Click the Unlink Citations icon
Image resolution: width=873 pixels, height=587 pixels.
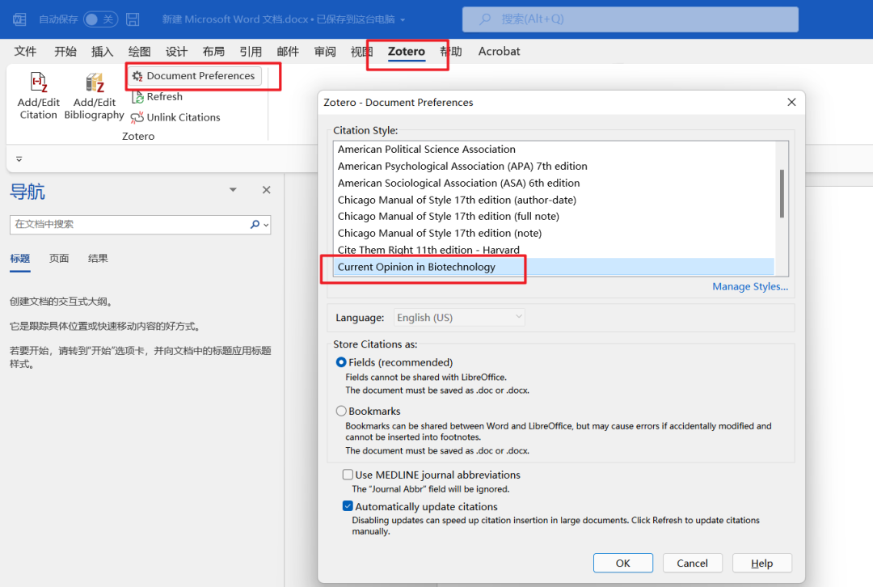(137, 117)
